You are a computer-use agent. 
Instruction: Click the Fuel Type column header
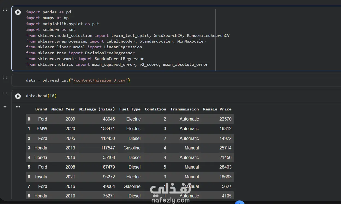coord(130,109)
